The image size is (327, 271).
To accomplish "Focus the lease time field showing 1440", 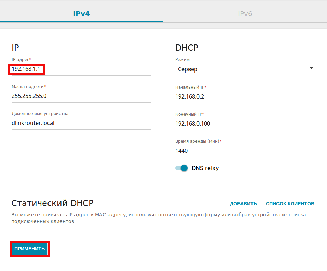I will tap(245, 151).
